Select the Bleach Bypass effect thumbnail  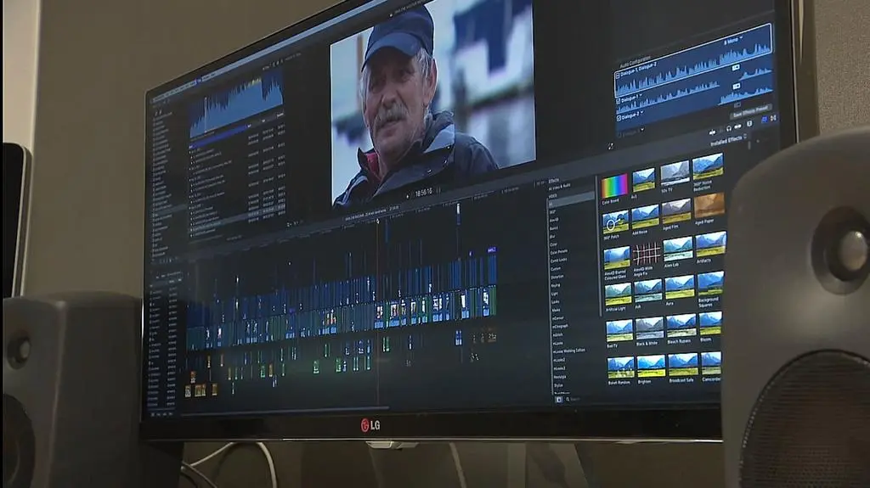[681, 326]
